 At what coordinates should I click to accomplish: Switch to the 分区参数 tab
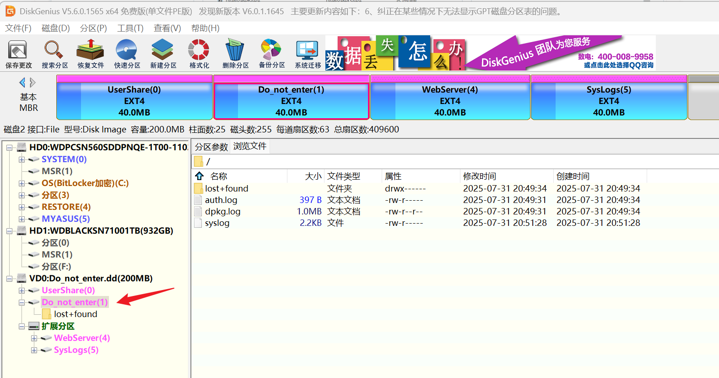211,147
